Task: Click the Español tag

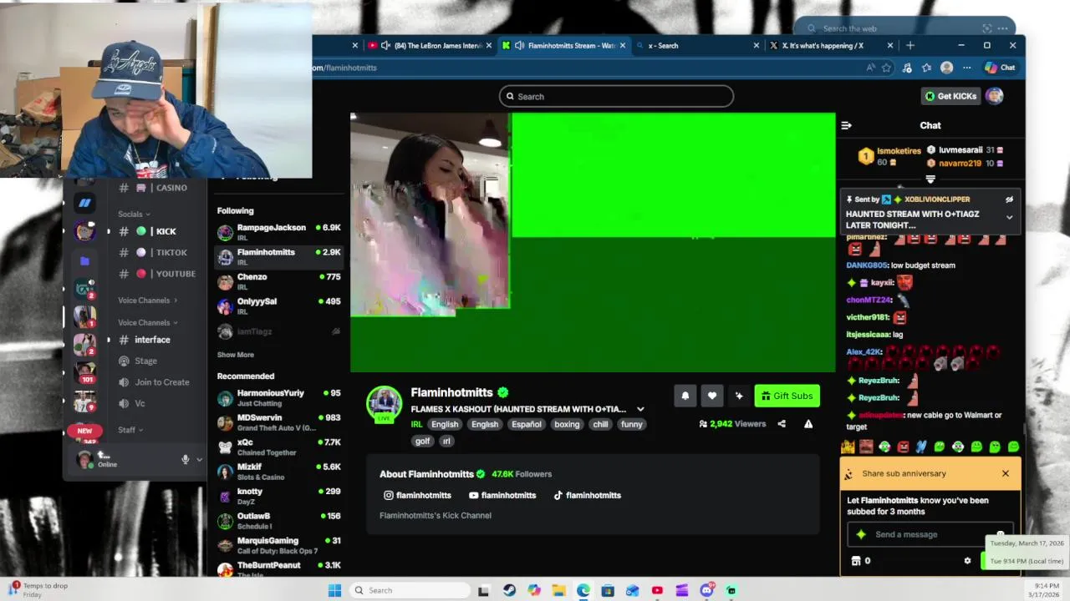Action: click(x=527, y=424)
